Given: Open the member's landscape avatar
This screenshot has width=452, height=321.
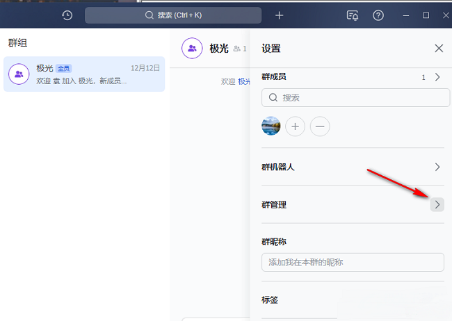Looking at the screenshot, I should click(271, 126).
